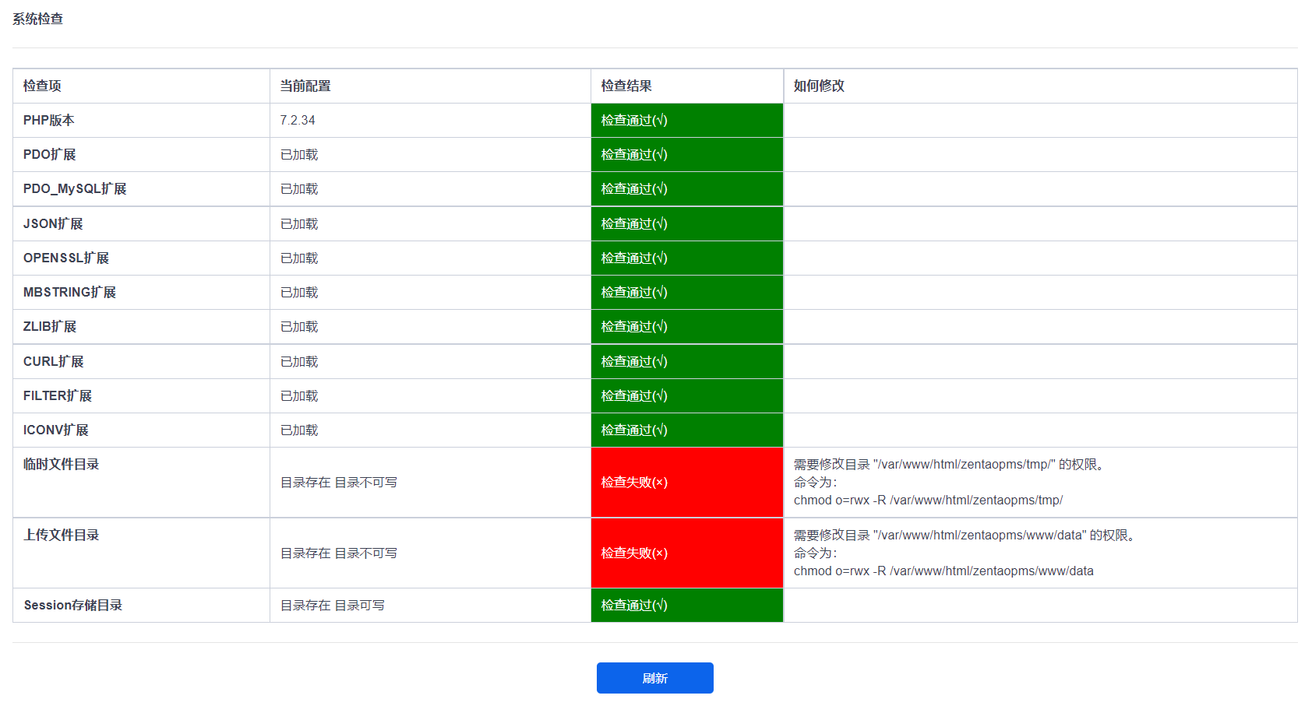Click the chmod command for zentaopms/tmp/
The width and height of the screenshot is (1312, 706).
point(928,500)
